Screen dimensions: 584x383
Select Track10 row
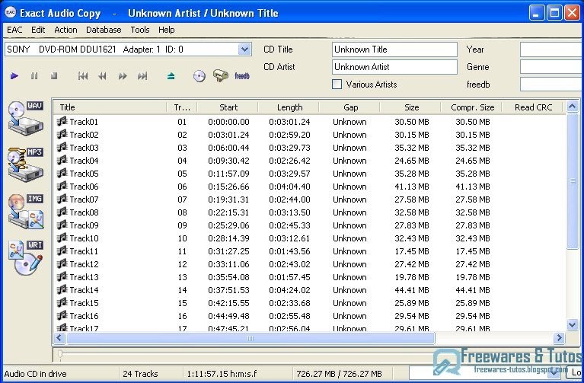(x=309, y=238)
